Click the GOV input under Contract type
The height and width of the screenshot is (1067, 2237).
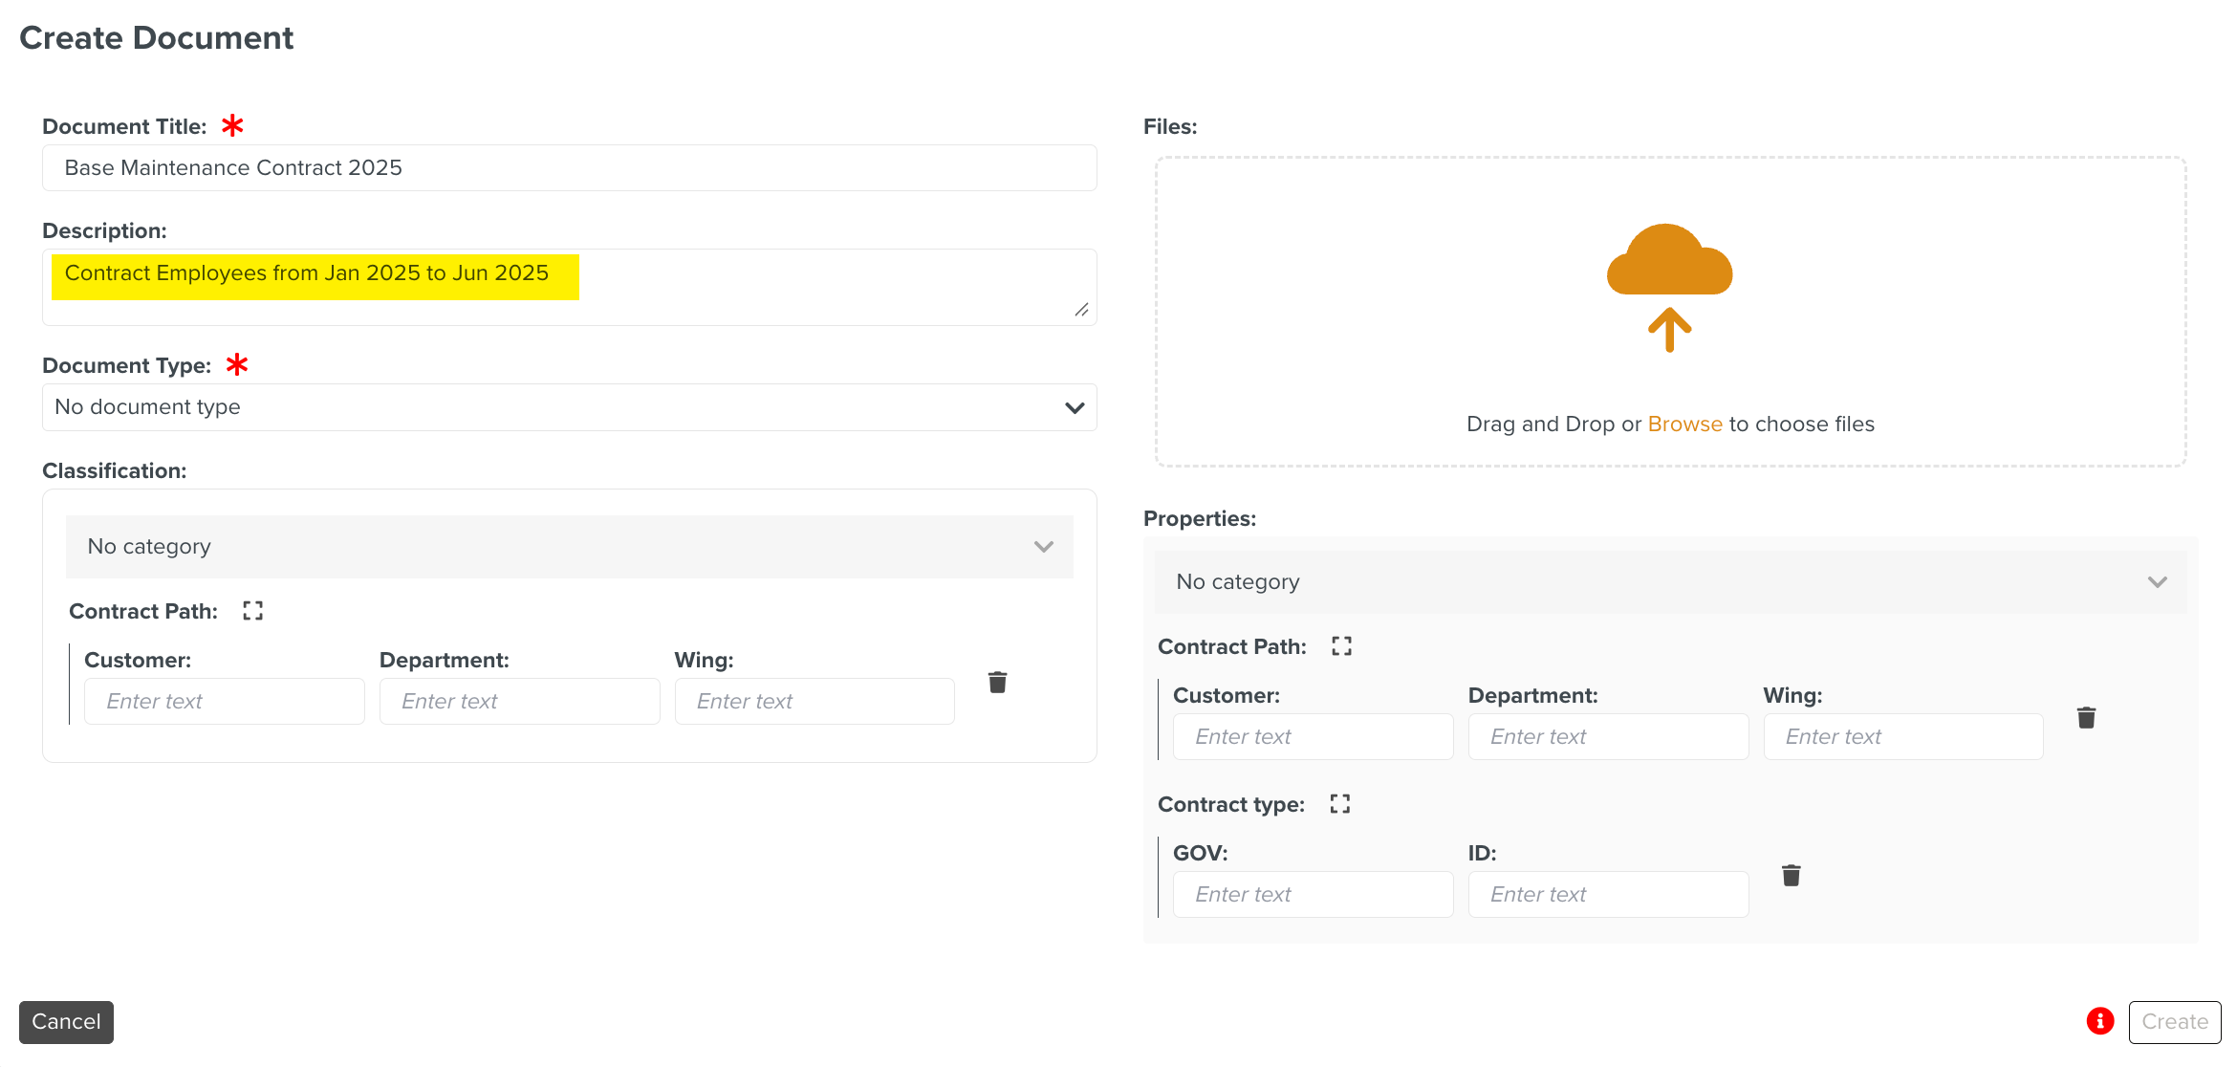[x=1312, y=894]
